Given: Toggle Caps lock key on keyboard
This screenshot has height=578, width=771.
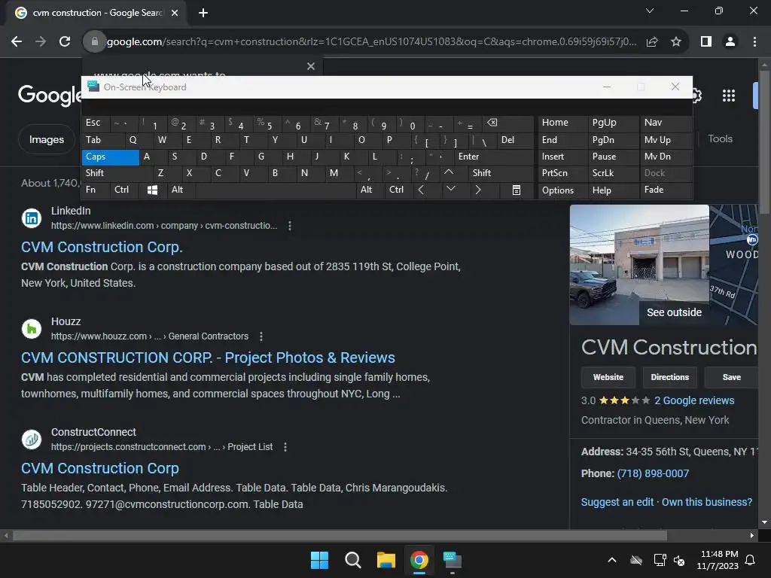Looking at the screenshot, I should (x=110, y=157).
